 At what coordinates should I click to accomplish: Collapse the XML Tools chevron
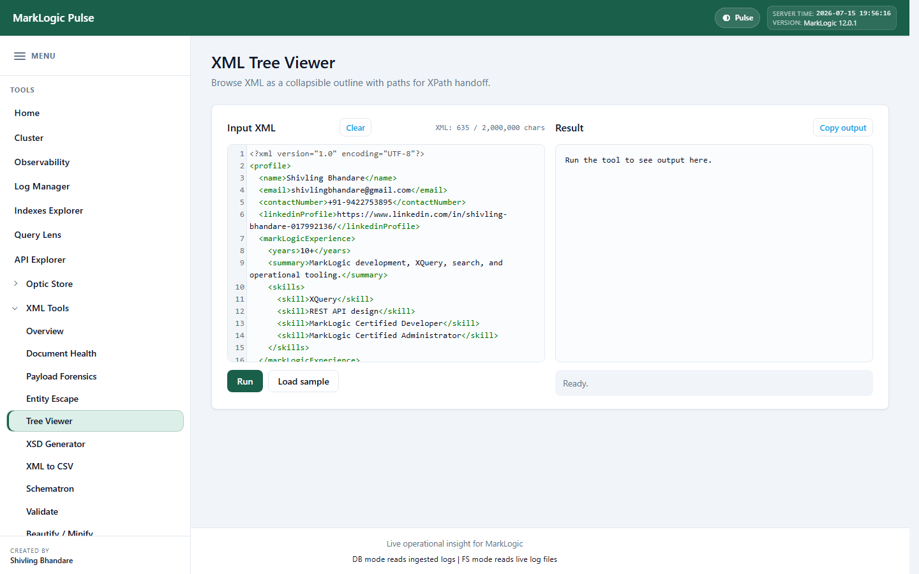15,308
